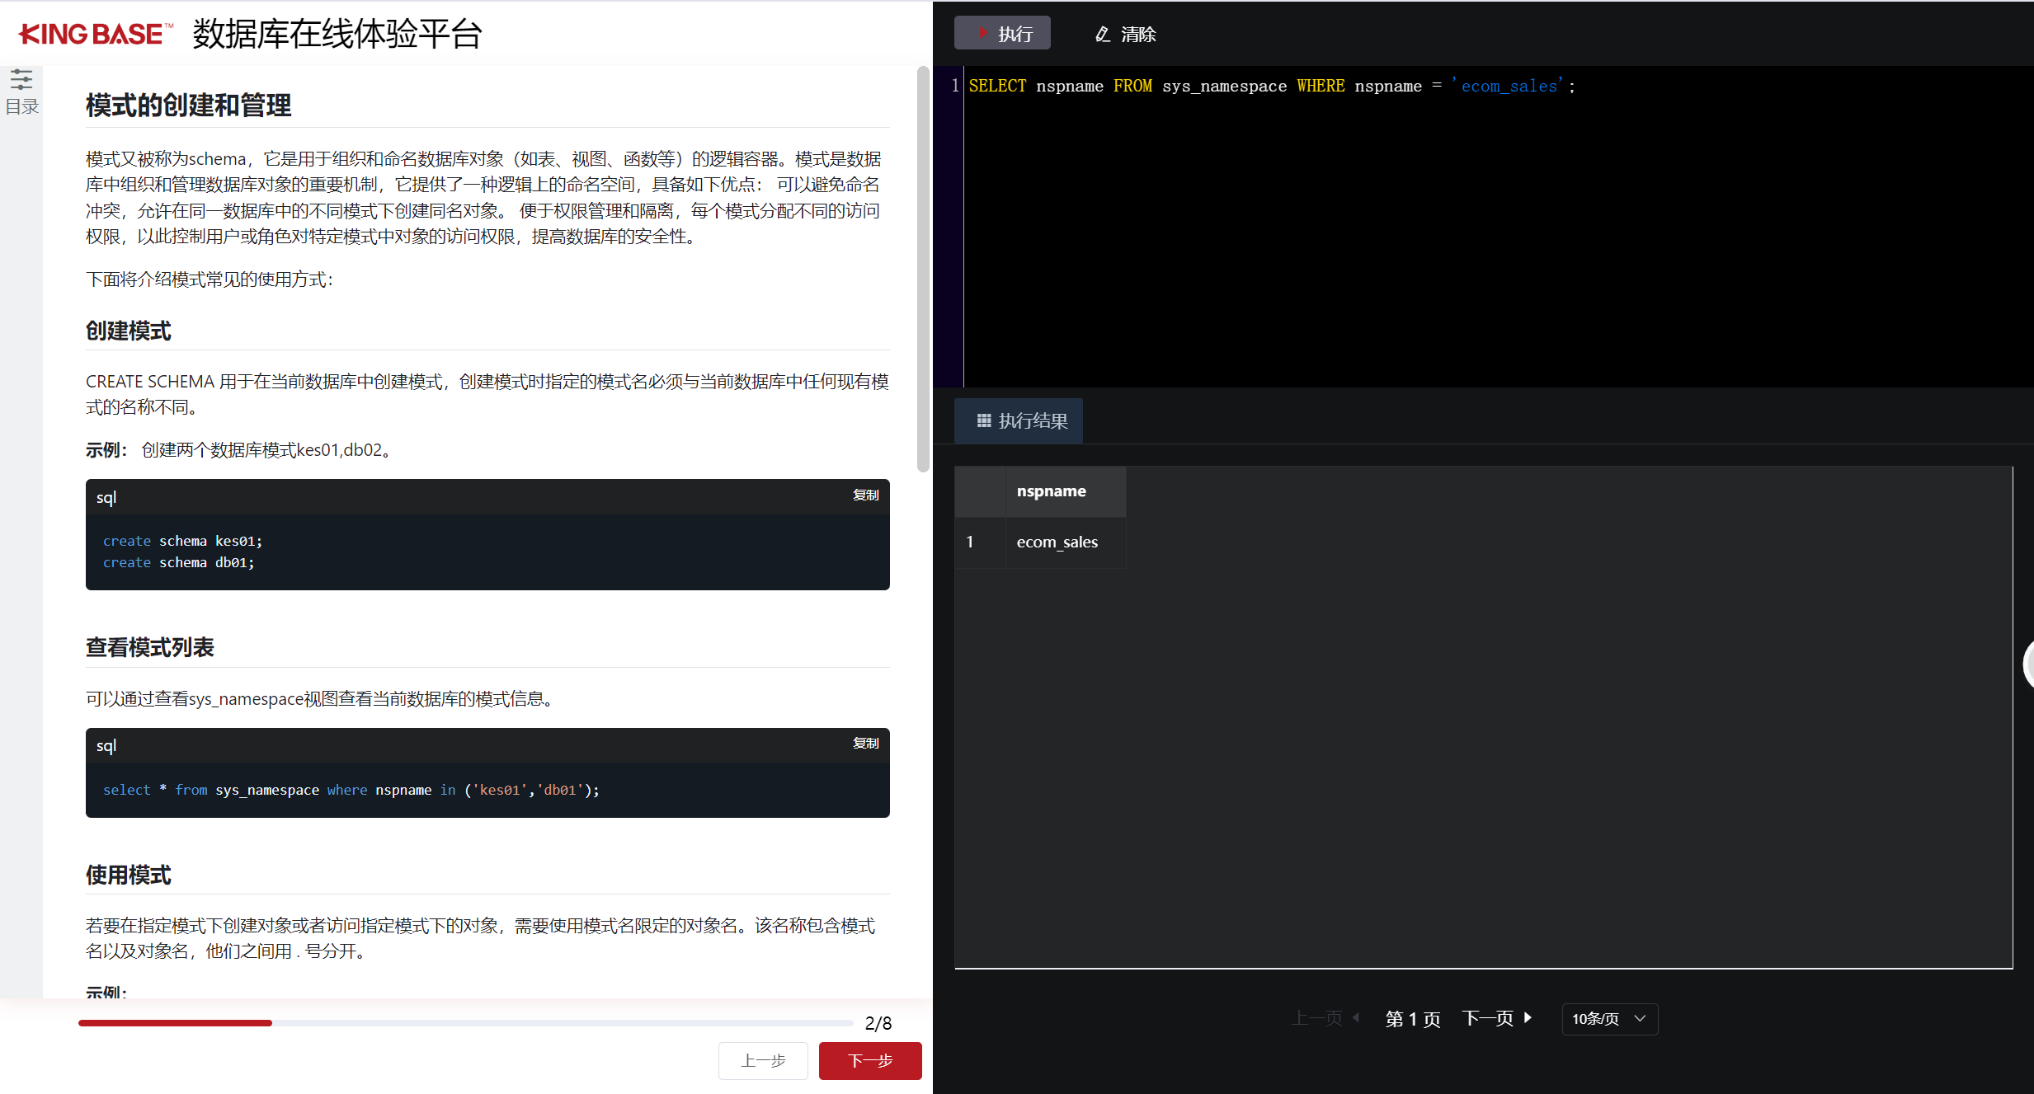Image resolution: width=2034 pixels, height=1094 pixels.
Task: Click the 下一步 next step button
Action: point(870,1060)
